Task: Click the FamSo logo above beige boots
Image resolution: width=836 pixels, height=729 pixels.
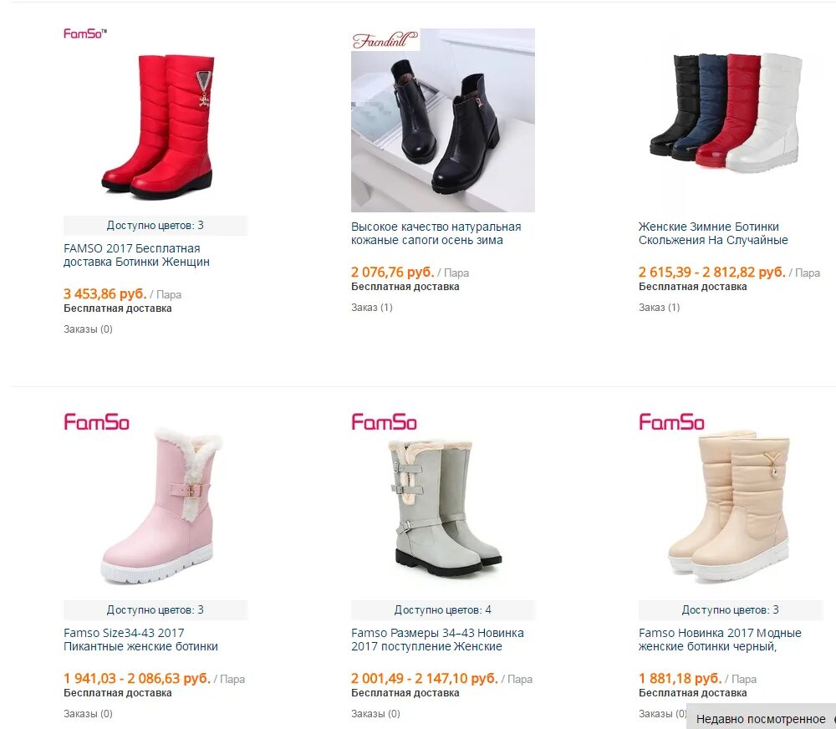Action: pos(672,422)
